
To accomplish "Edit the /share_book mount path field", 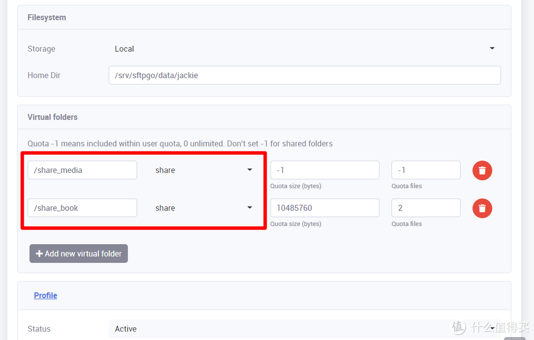I will [83, 208].
